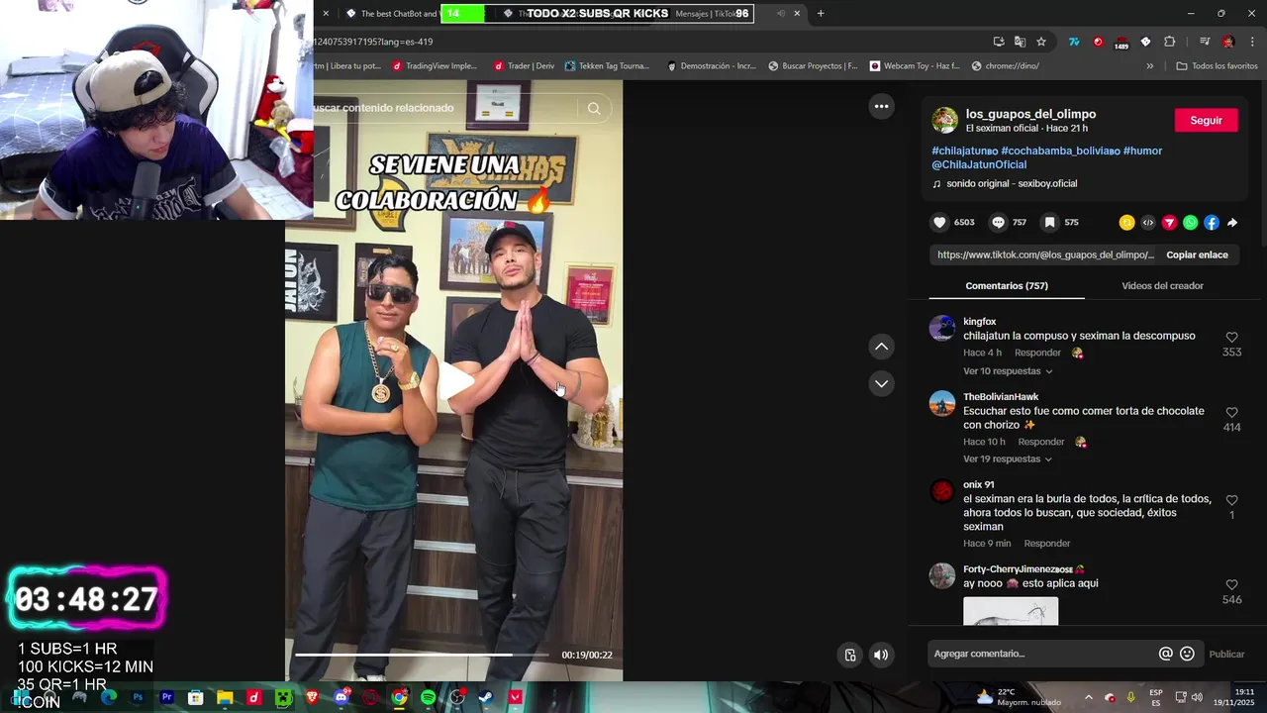This screenshot has width=1267, height=713.
Task: Expand bookmarks overflow chevron
Action: pyautogui.click(x=1149, y=66)
